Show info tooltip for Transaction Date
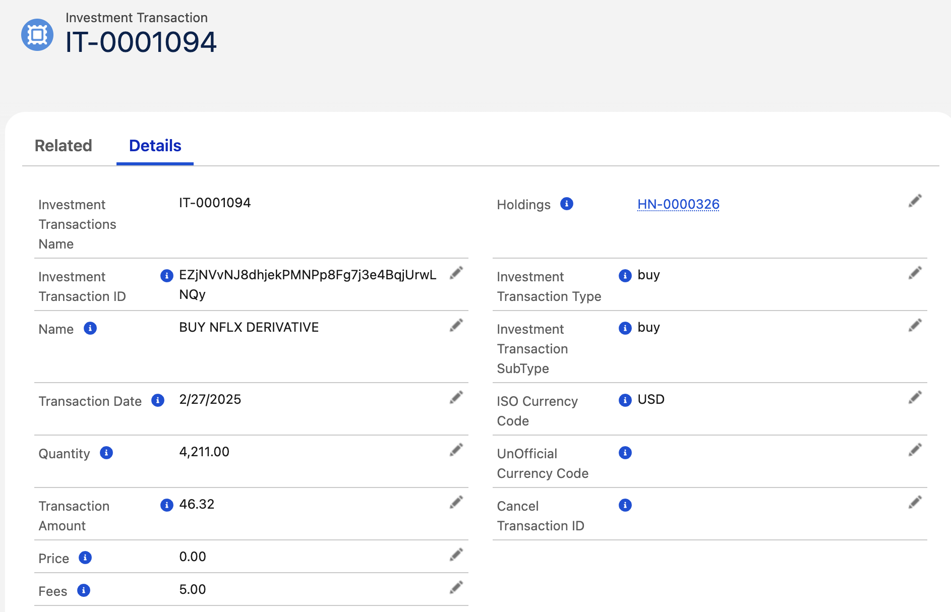This screenshot has height=612, width=951. click(158, 400)
